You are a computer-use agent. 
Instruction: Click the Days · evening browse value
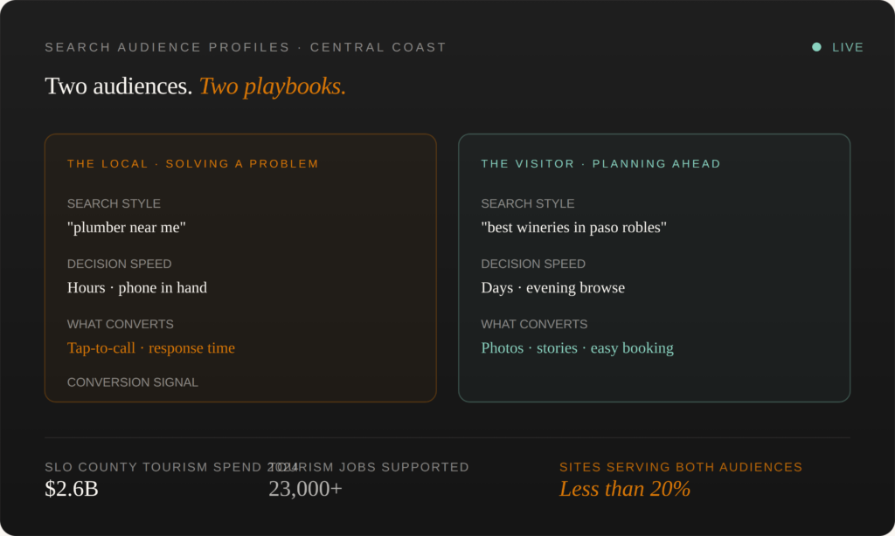pos(552,287)
